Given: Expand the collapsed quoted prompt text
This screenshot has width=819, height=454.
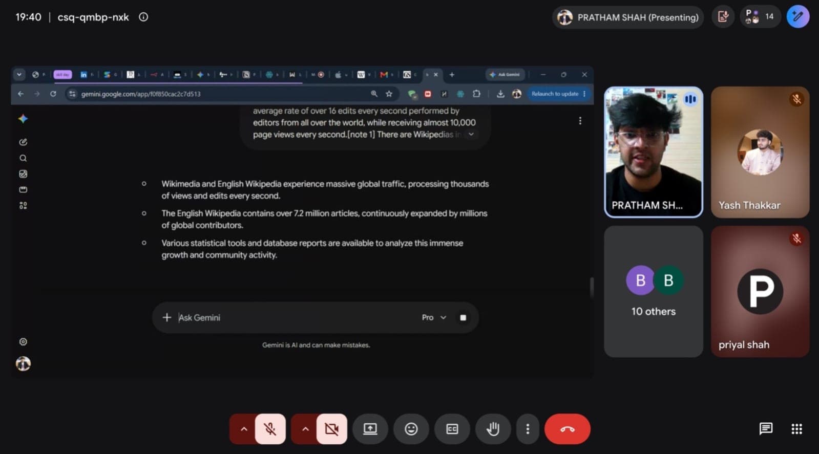Looking at the screenshot, I should (471, 134).
